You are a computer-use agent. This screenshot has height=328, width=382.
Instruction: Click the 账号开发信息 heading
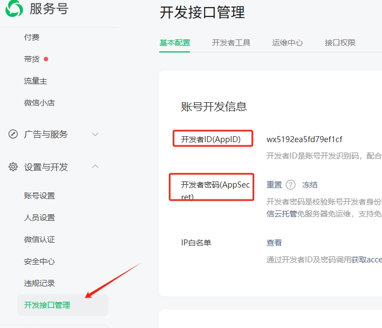[214, 107]
